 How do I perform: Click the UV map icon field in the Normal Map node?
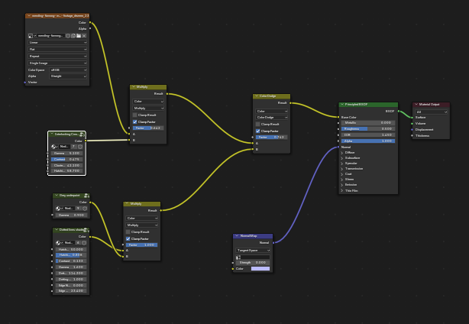[x=253, y=257]
